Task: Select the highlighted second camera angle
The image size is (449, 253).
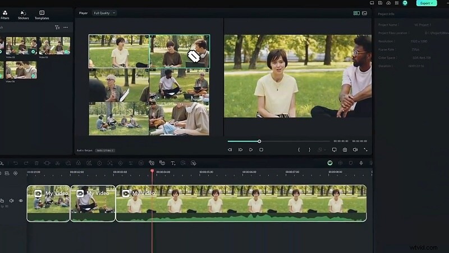Action: pyautogui.click(x=180, y=51)
